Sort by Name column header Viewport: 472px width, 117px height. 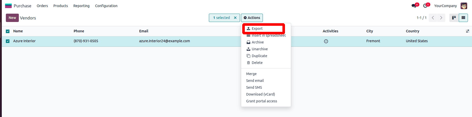(18, 31)
